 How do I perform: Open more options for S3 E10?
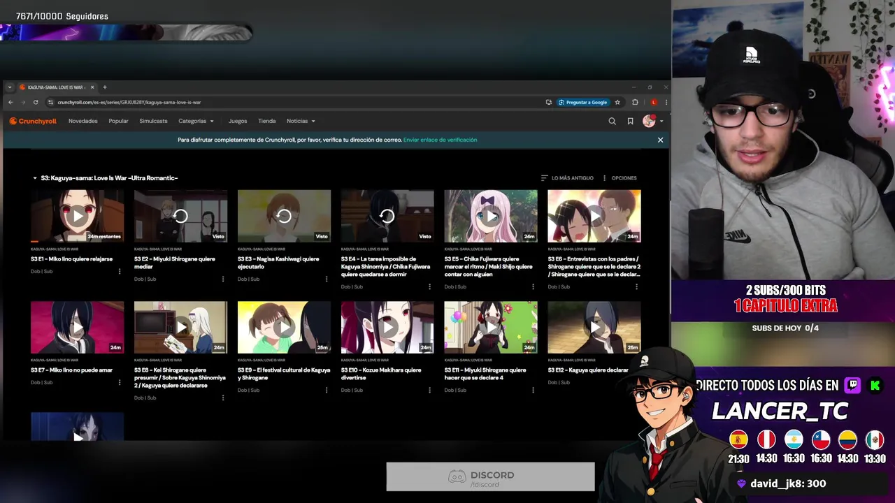[x=430, y=390]
